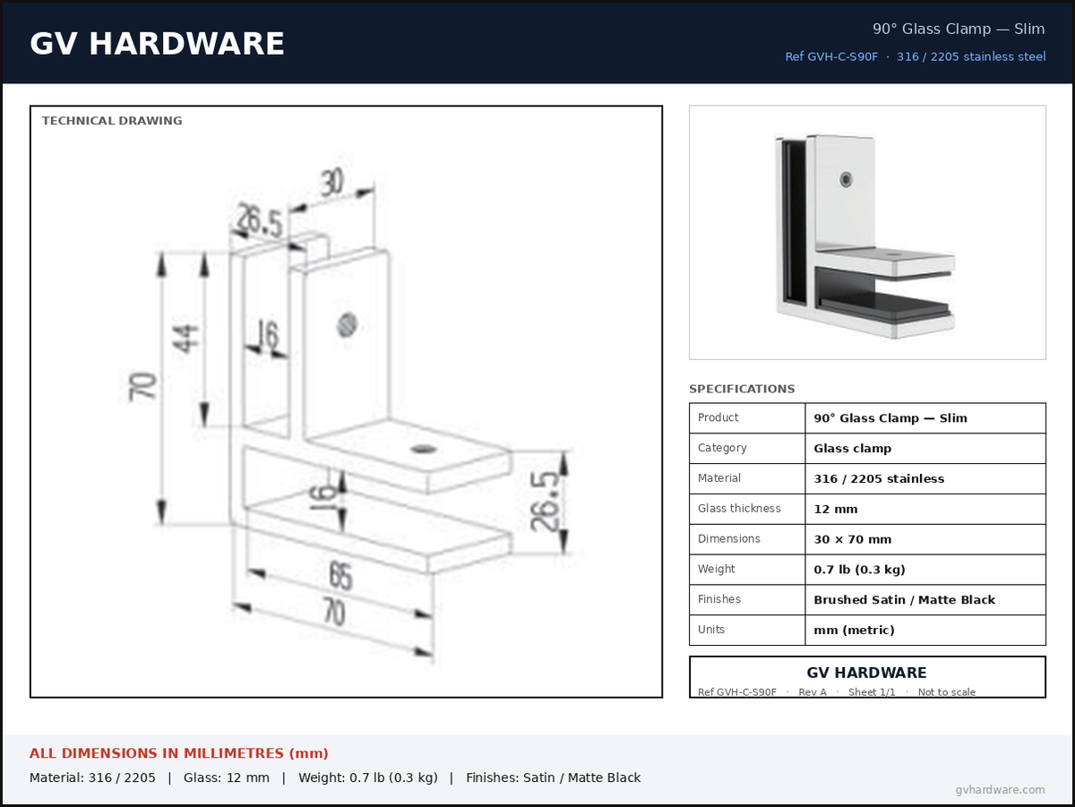This screenshot has height=807, width=1075.
Task: Select the 'Material' label cell in the table
Action: pyautogui.click(x=747, y=479)
